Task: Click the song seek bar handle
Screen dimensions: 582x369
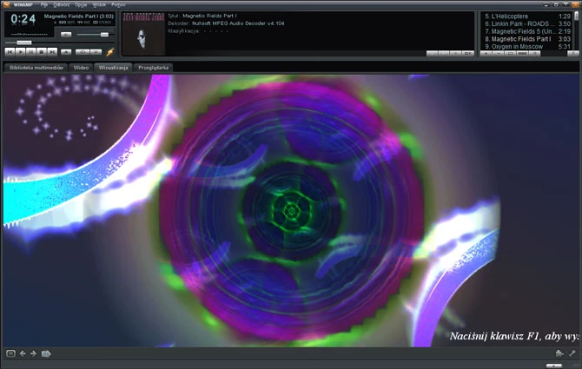Action: (x=24, y=43)
